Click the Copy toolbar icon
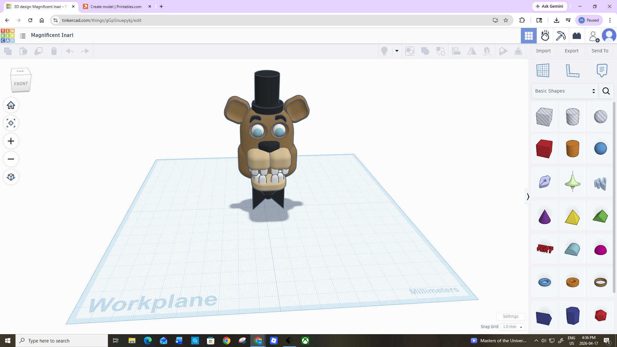This screenshot has height=347, width=617. (8, 51)
